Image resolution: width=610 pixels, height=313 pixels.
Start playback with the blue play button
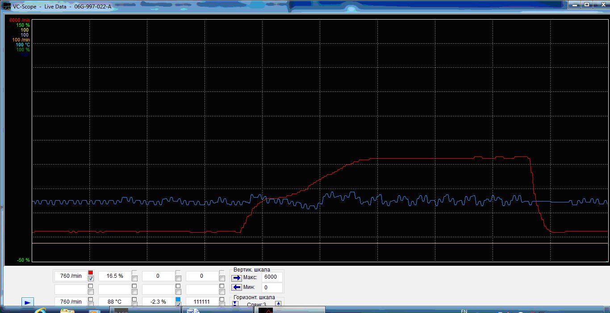(27, 302)
